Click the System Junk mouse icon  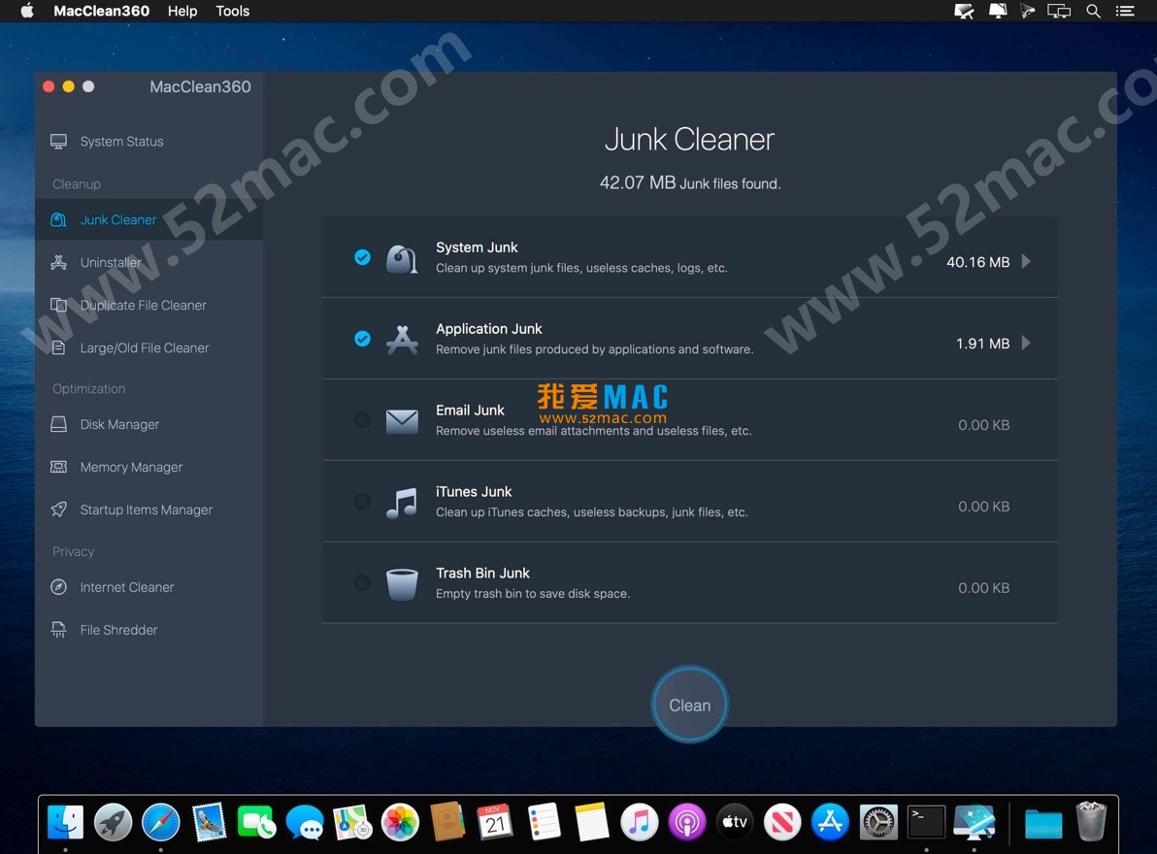pyautogui.click(x=402, y=259)
